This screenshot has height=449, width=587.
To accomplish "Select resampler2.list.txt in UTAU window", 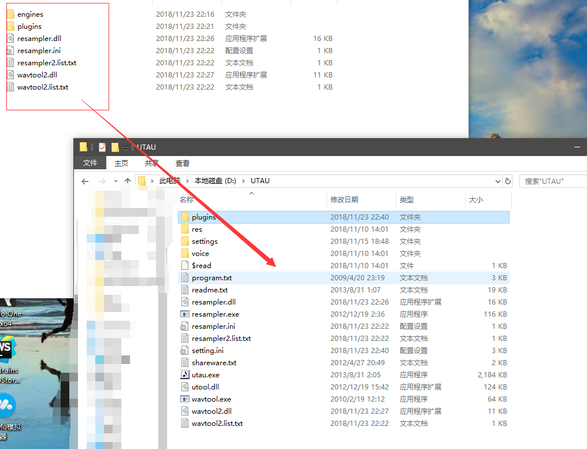I will click(221, 339).
